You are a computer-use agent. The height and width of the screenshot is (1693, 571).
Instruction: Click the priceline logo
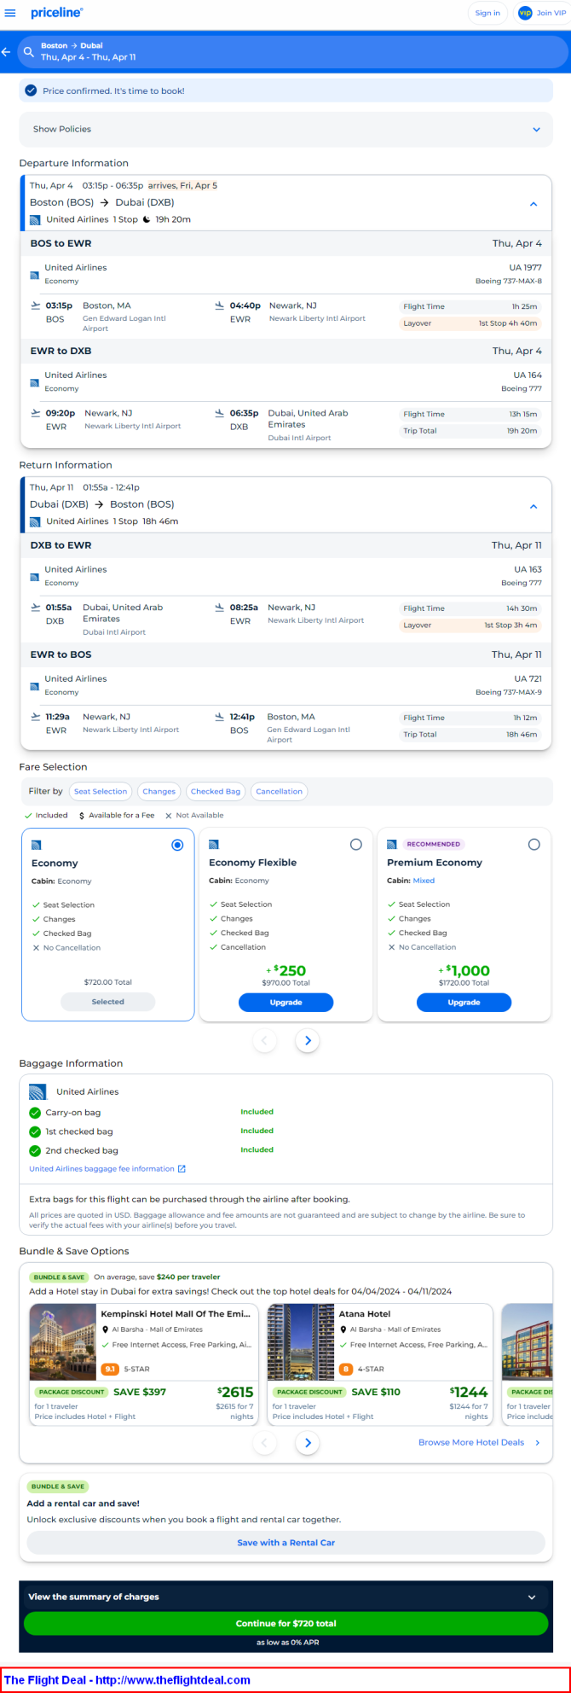(x=57, y=13)
